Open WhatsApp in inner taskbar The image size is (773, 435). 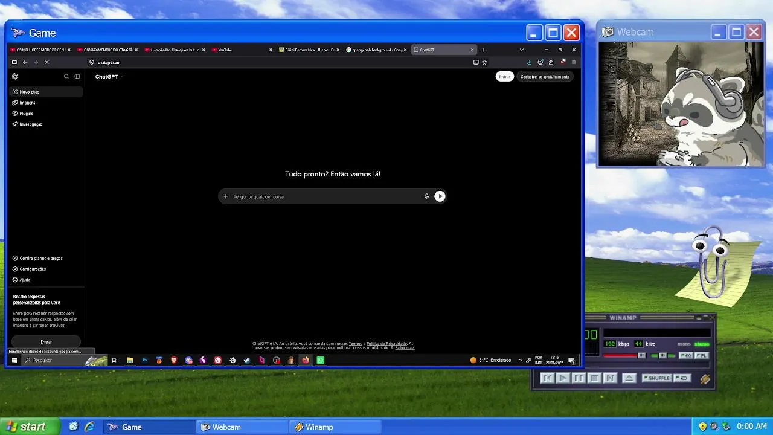click(321, 360)
